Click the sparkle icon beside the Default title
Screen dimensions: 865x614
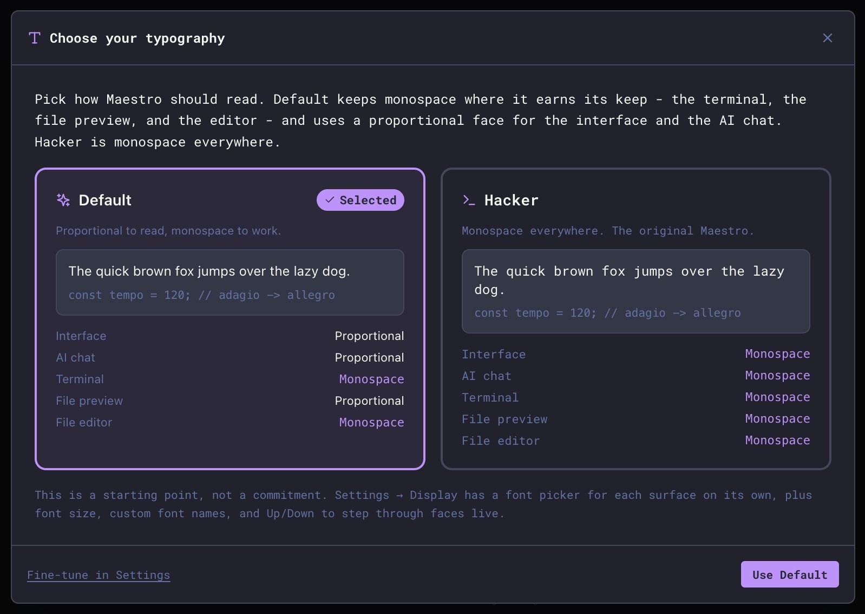(x=63, y=200)
